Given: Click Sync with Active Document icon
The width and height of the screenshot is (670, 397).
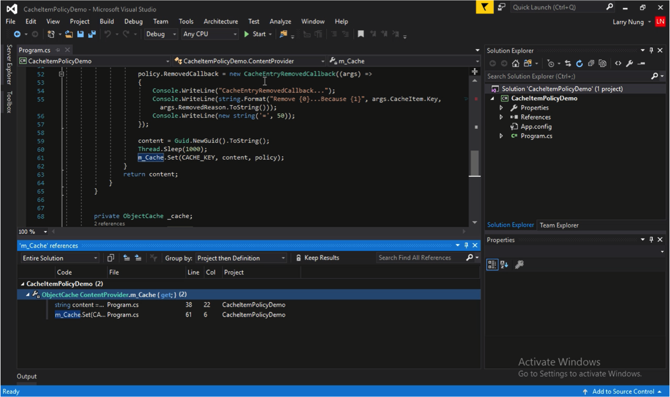Looking at the screenshot, I should pos(568,63).
